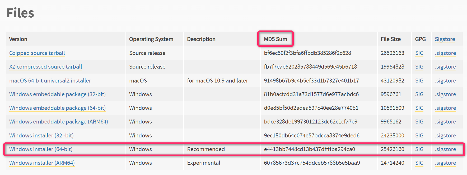Open .sigstore for Windows installer (64-bit)
Image resolution: width=467 pixels, height=175 pixels.
coord(445,149)
